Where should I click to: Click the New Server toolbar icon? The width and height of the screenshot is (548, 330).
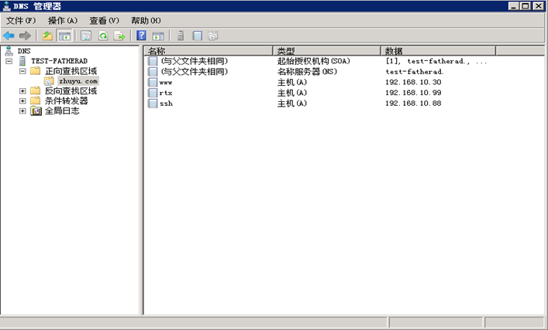tap(181, 36)
